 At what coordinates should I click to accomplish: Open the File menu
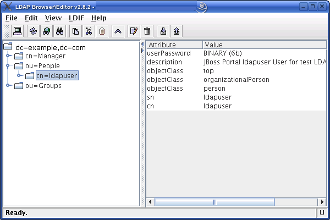[12, 18]
